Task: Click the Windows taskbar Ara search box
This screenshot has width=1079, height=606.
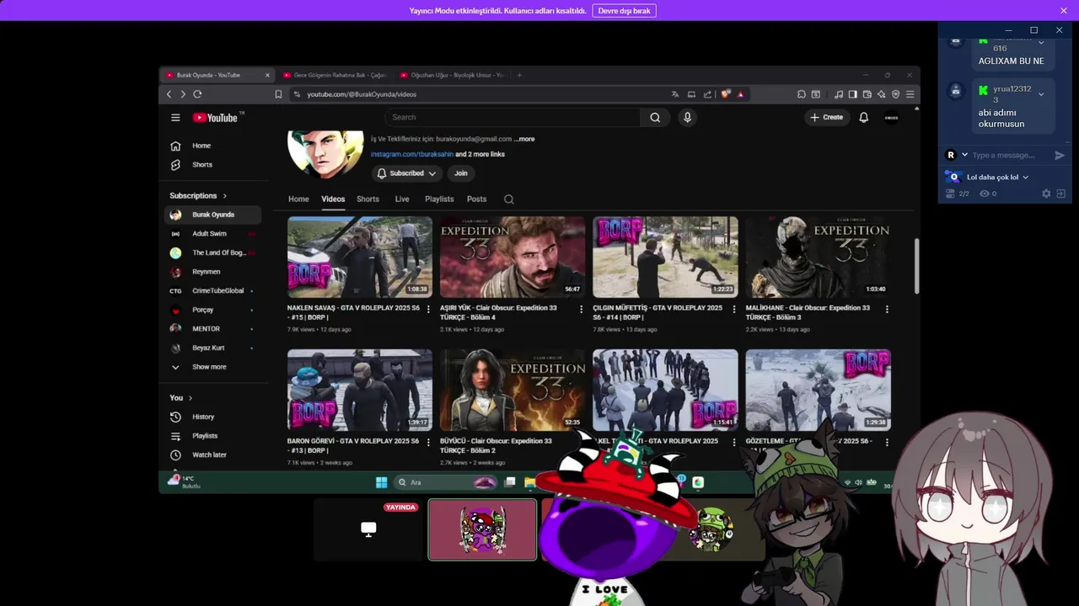Action: [x=447, y=482]
